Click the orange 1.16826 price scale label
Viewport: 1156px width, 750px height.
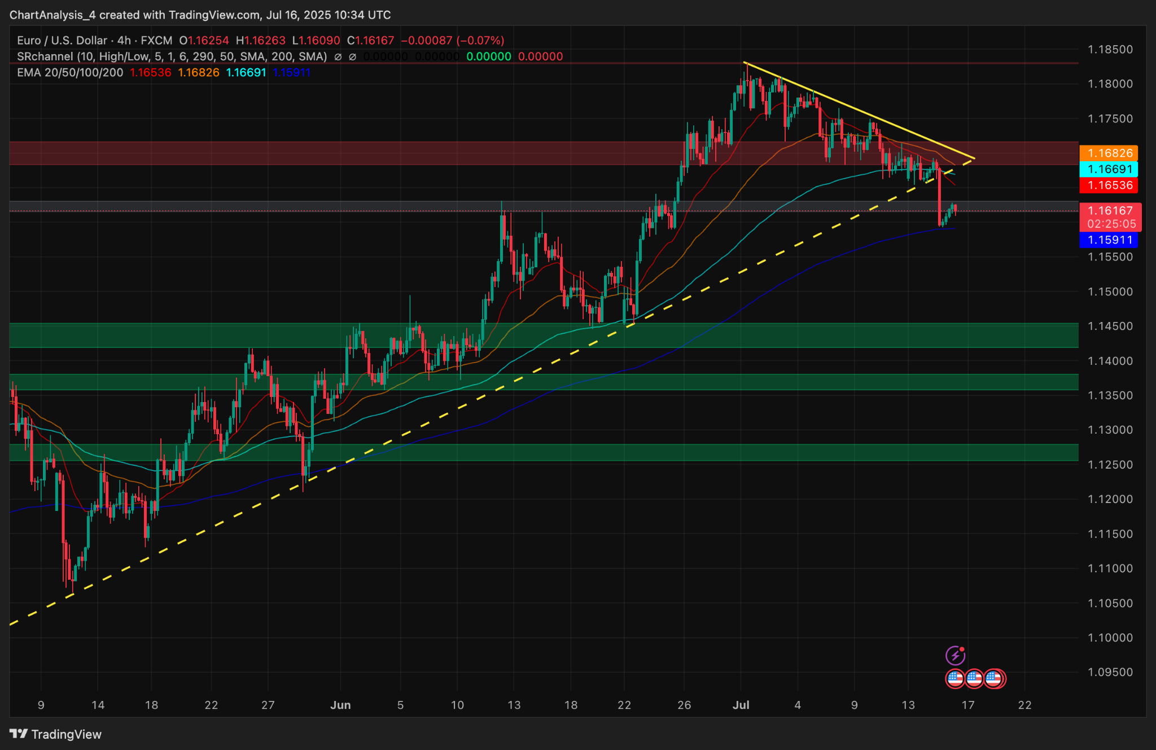[1109, 153]
